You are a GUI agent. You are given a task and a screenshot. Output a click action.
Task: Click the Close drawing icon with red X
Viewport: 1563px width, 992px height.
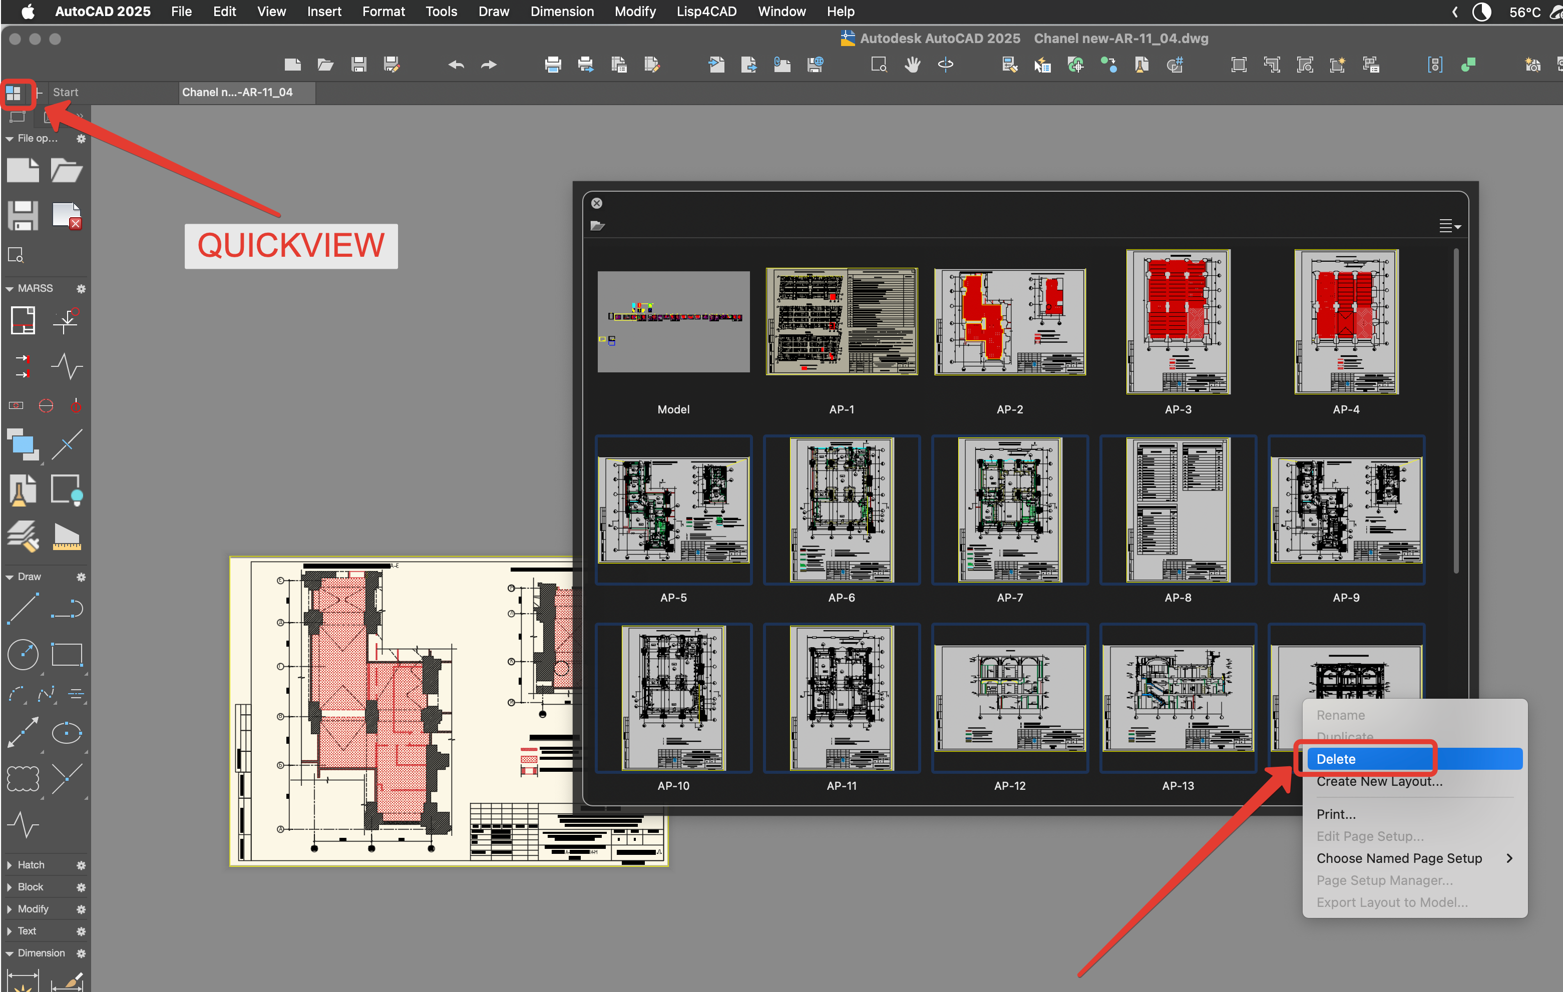pos(66,215)
